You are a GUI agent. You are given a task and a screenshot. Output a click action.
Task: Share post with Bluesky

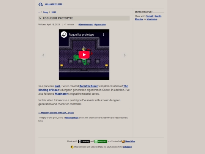coord(139,19)
